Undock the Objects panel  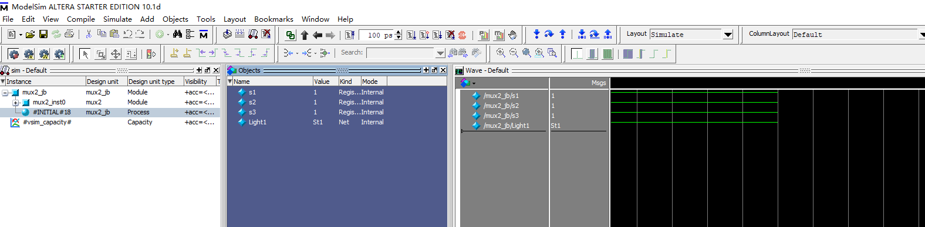pyautogui.click(x=434, y=70)
